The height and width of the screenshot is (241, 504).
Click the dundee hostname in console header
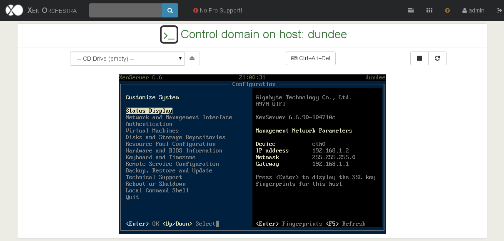[x=376, y=78]
